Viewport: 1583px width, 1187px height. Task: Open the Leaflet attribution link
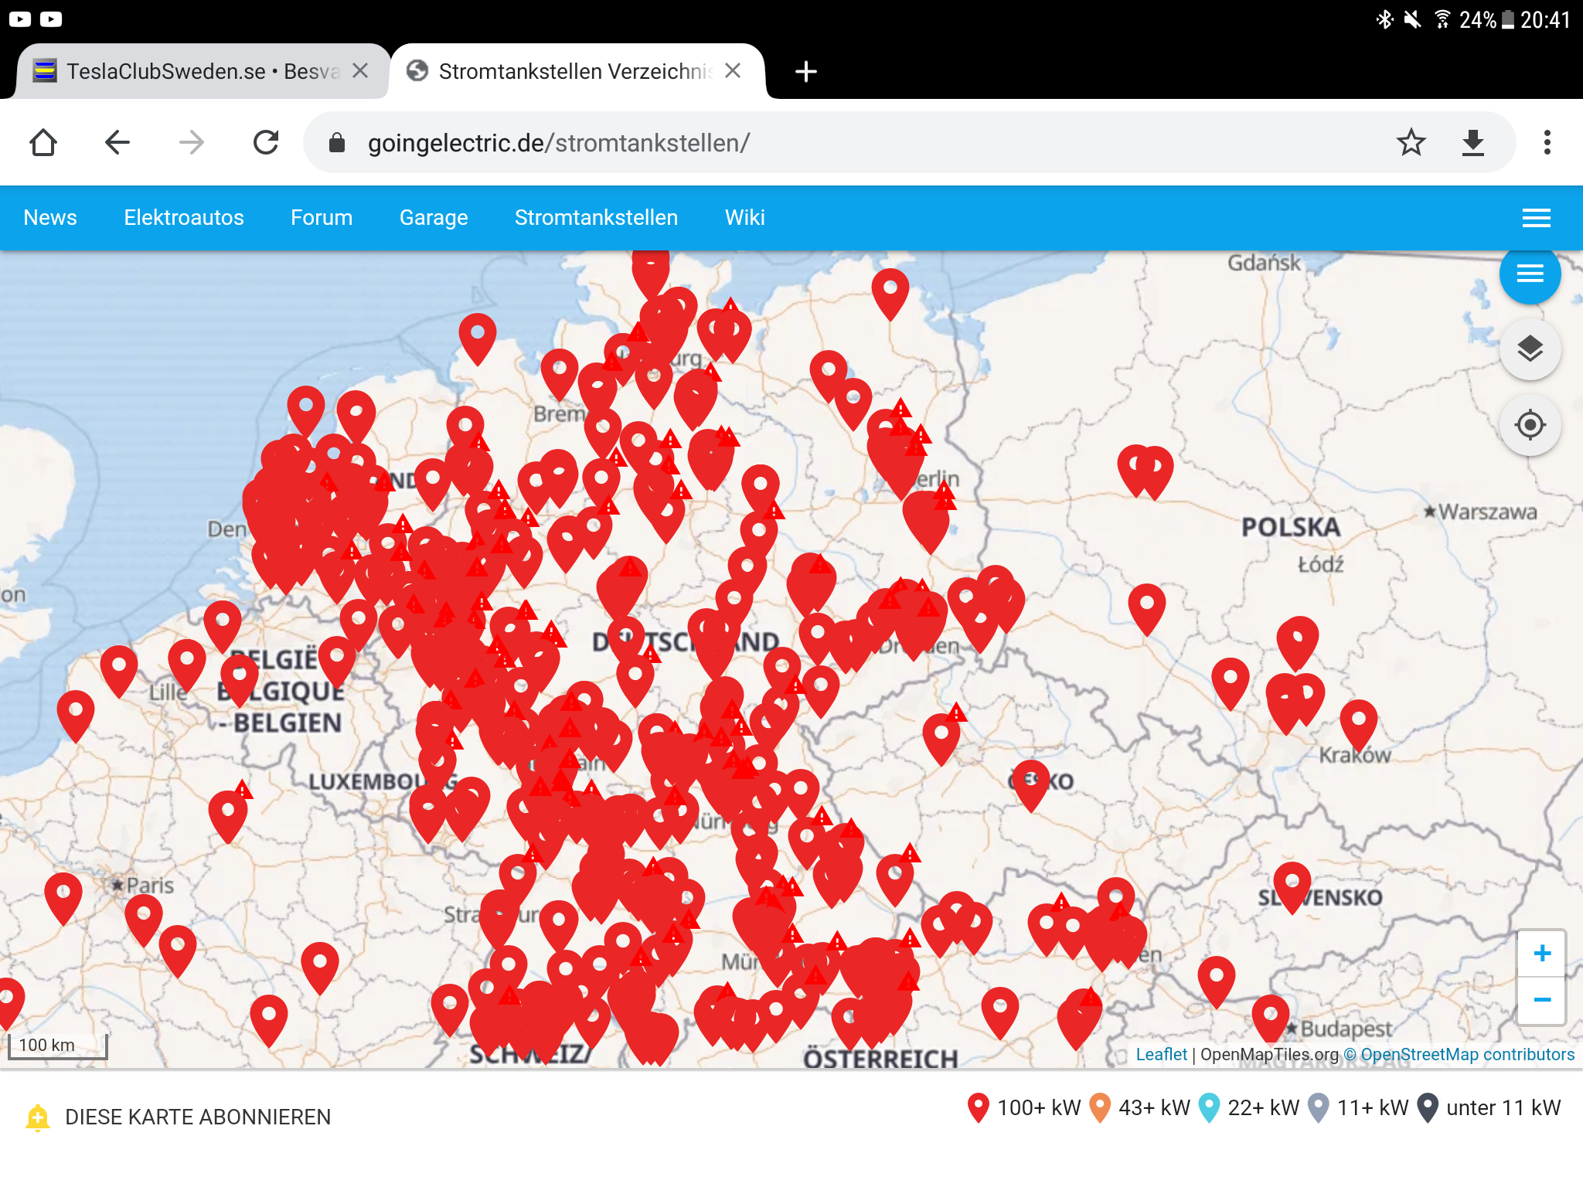point(1161,1054)
